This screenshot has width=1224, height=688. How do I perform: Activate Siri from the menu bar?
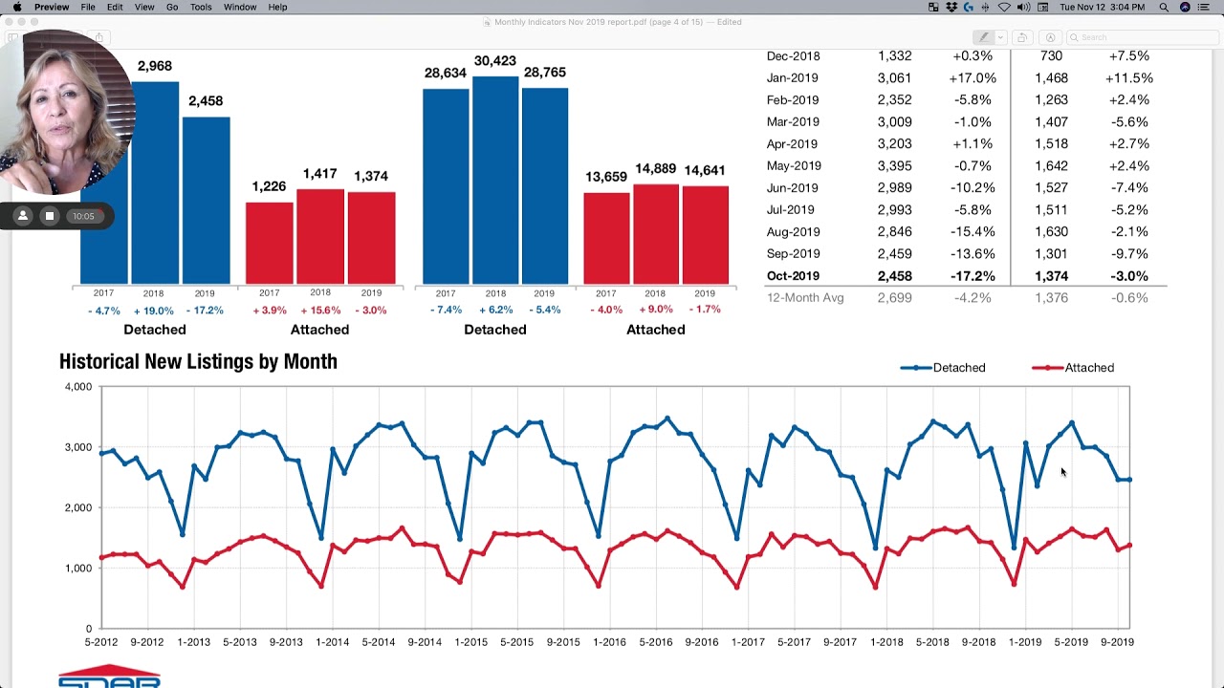1185,7
